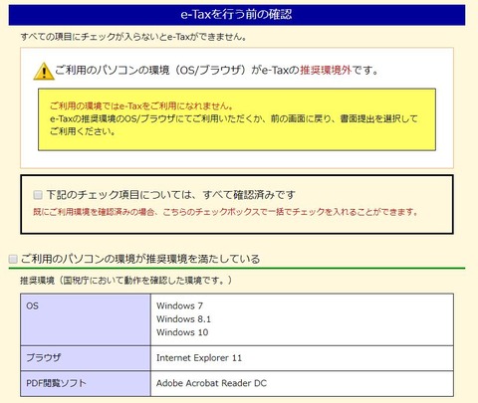Click the ご利用の環境ではe-Taxをご利用になれません message
This screenshot has width=478, height=403.
(x=141, y=106)
